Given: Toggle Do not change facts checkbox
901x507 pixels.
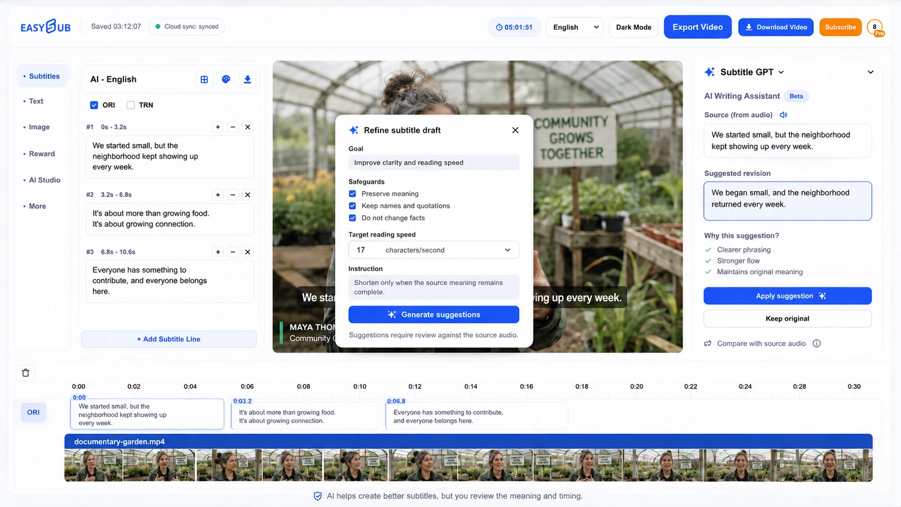Looking at the screenshot, I should coord(353,218).
